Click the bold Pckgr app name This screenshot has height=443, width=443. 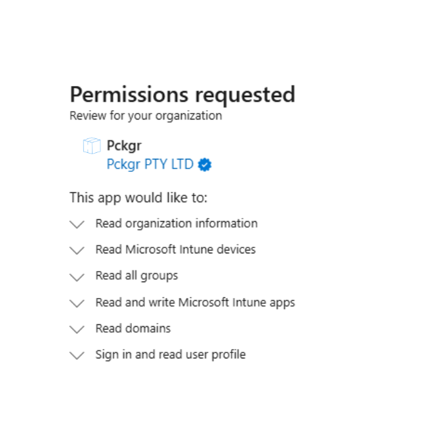point(124,146)
